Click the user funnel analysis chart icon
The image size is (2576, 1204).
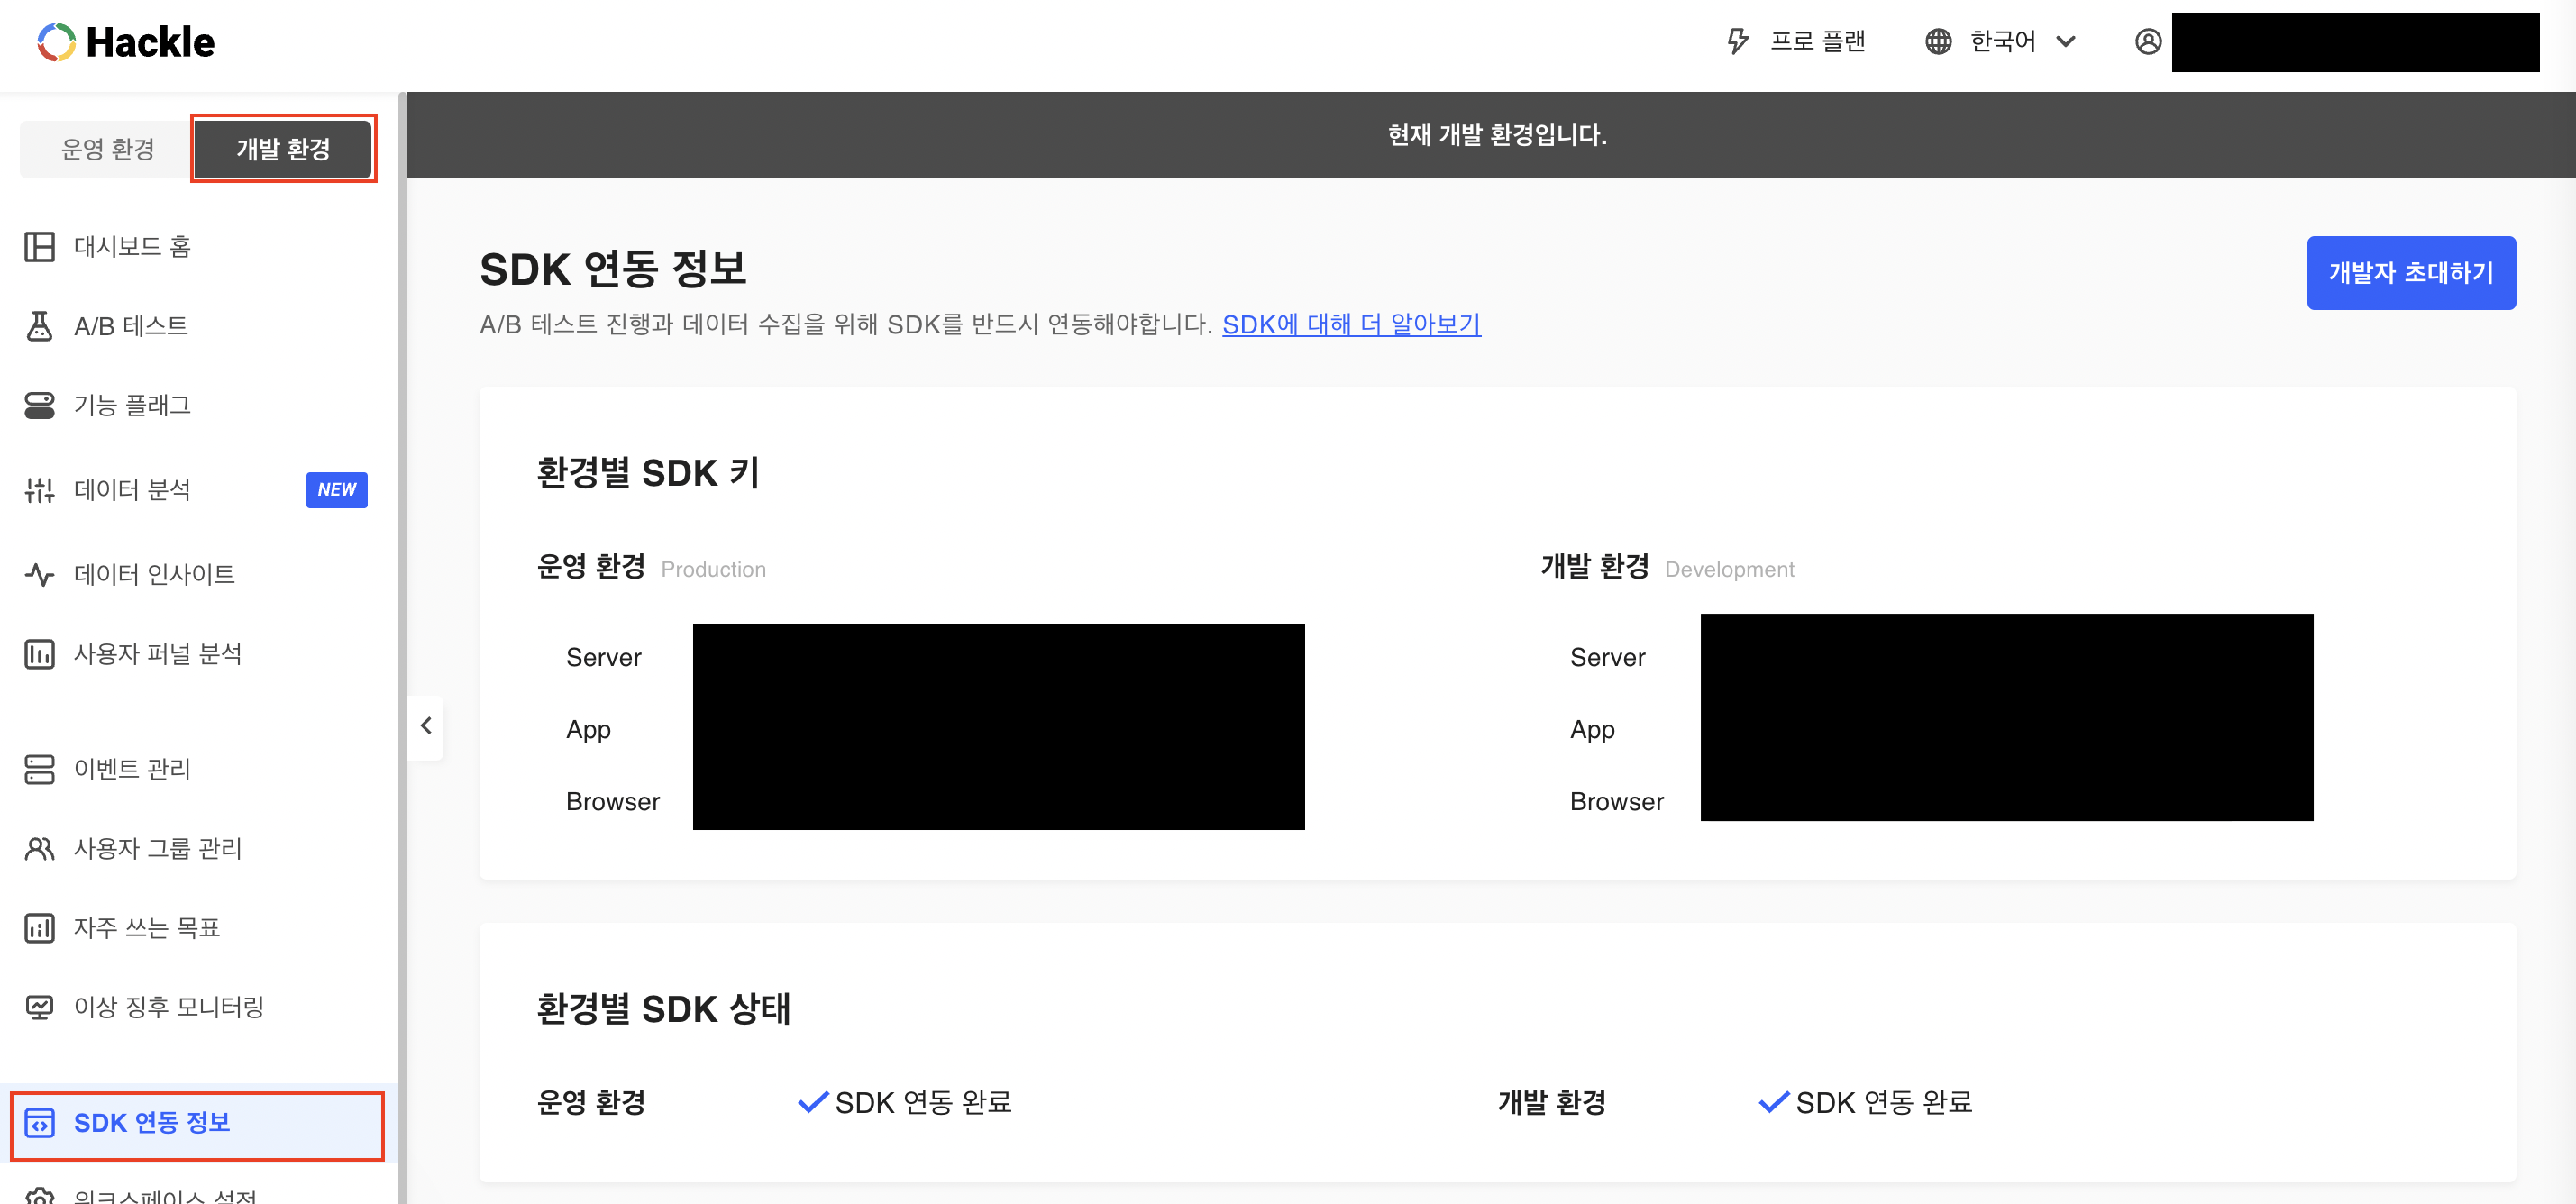click(x=39, y=654)
